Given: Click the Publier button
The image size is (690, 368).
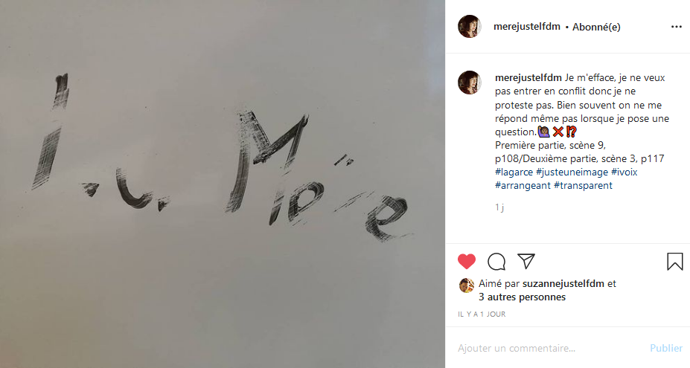Looking at the screenshot, I should (666, 348).
